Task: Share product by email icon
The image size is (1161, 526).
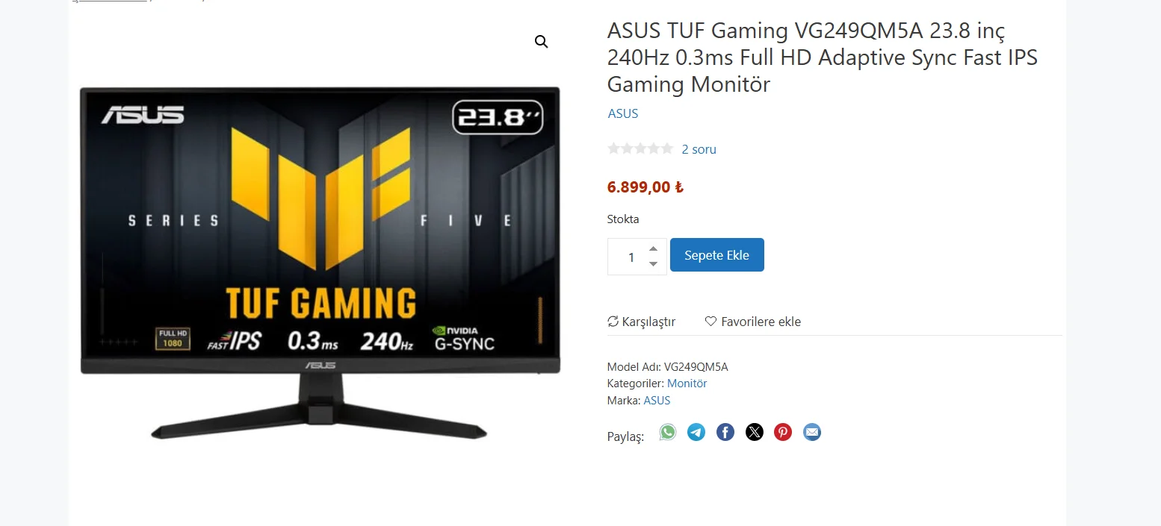Action: [x=812, y=432]
